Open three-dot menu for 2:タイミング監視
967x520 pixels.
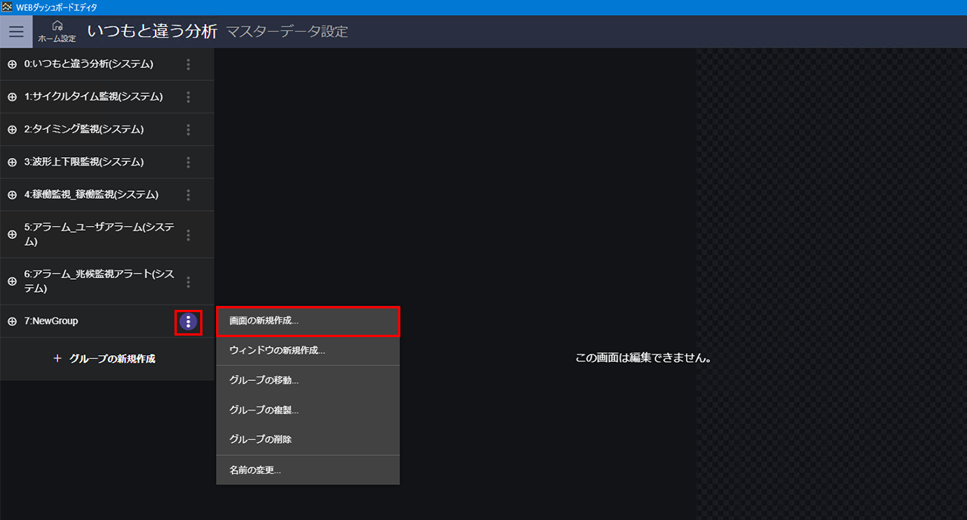click(188, 130)
